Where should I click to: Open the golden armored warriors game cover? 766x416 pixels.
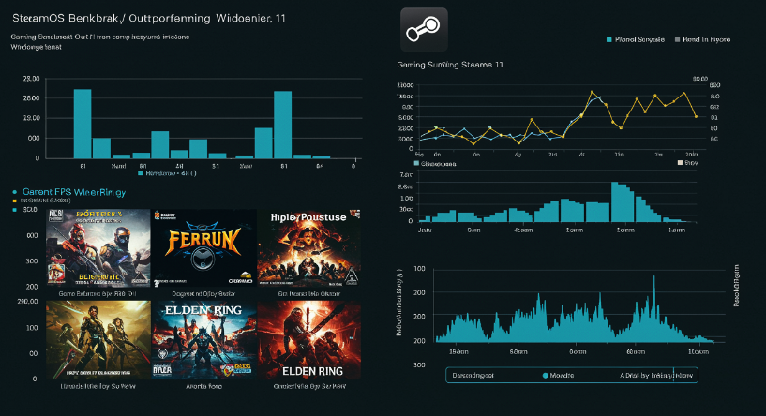point(98,340)
